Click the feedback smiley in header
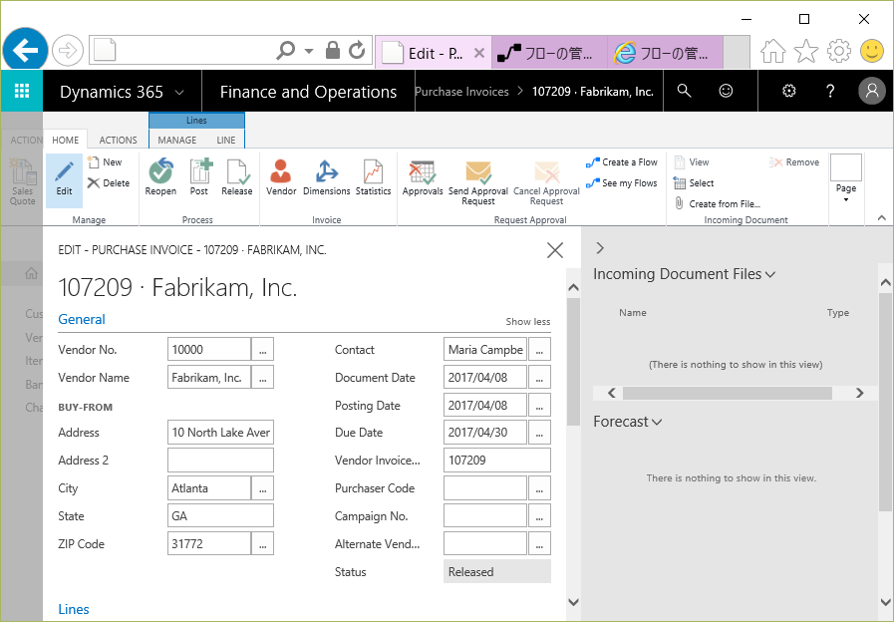 [x=726, y=91]
